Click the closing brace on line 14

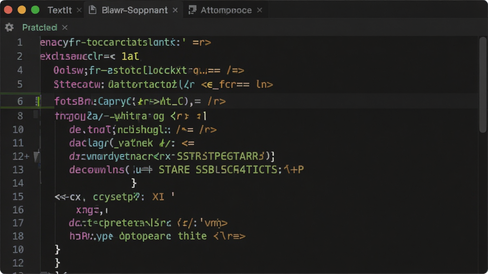[134, 183]
